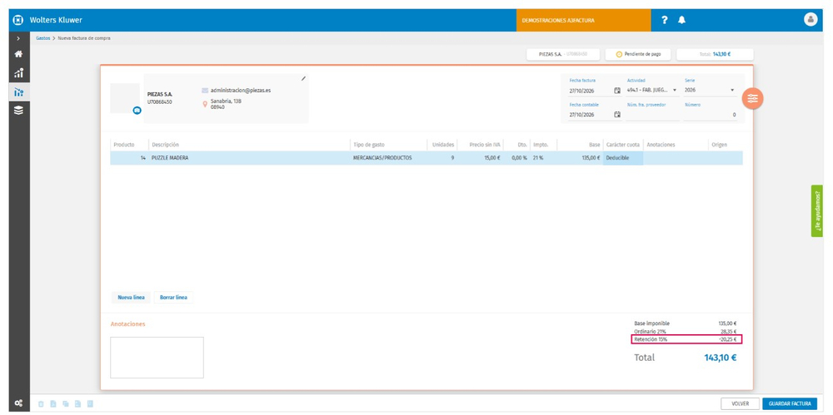Open help via the question mark icon
The height and width of the screenshot is (415, 833).
tap(664, 20)
